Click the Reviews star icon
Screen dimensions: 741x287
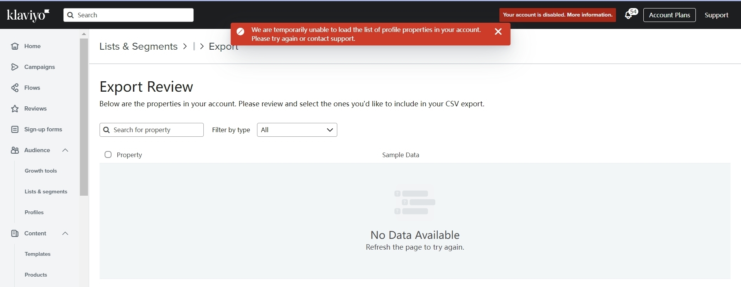[x=15, y=109]
